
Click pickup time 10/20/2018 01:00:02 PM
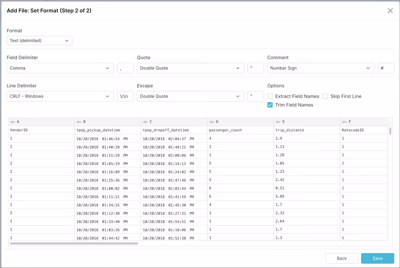pos(102,189)
